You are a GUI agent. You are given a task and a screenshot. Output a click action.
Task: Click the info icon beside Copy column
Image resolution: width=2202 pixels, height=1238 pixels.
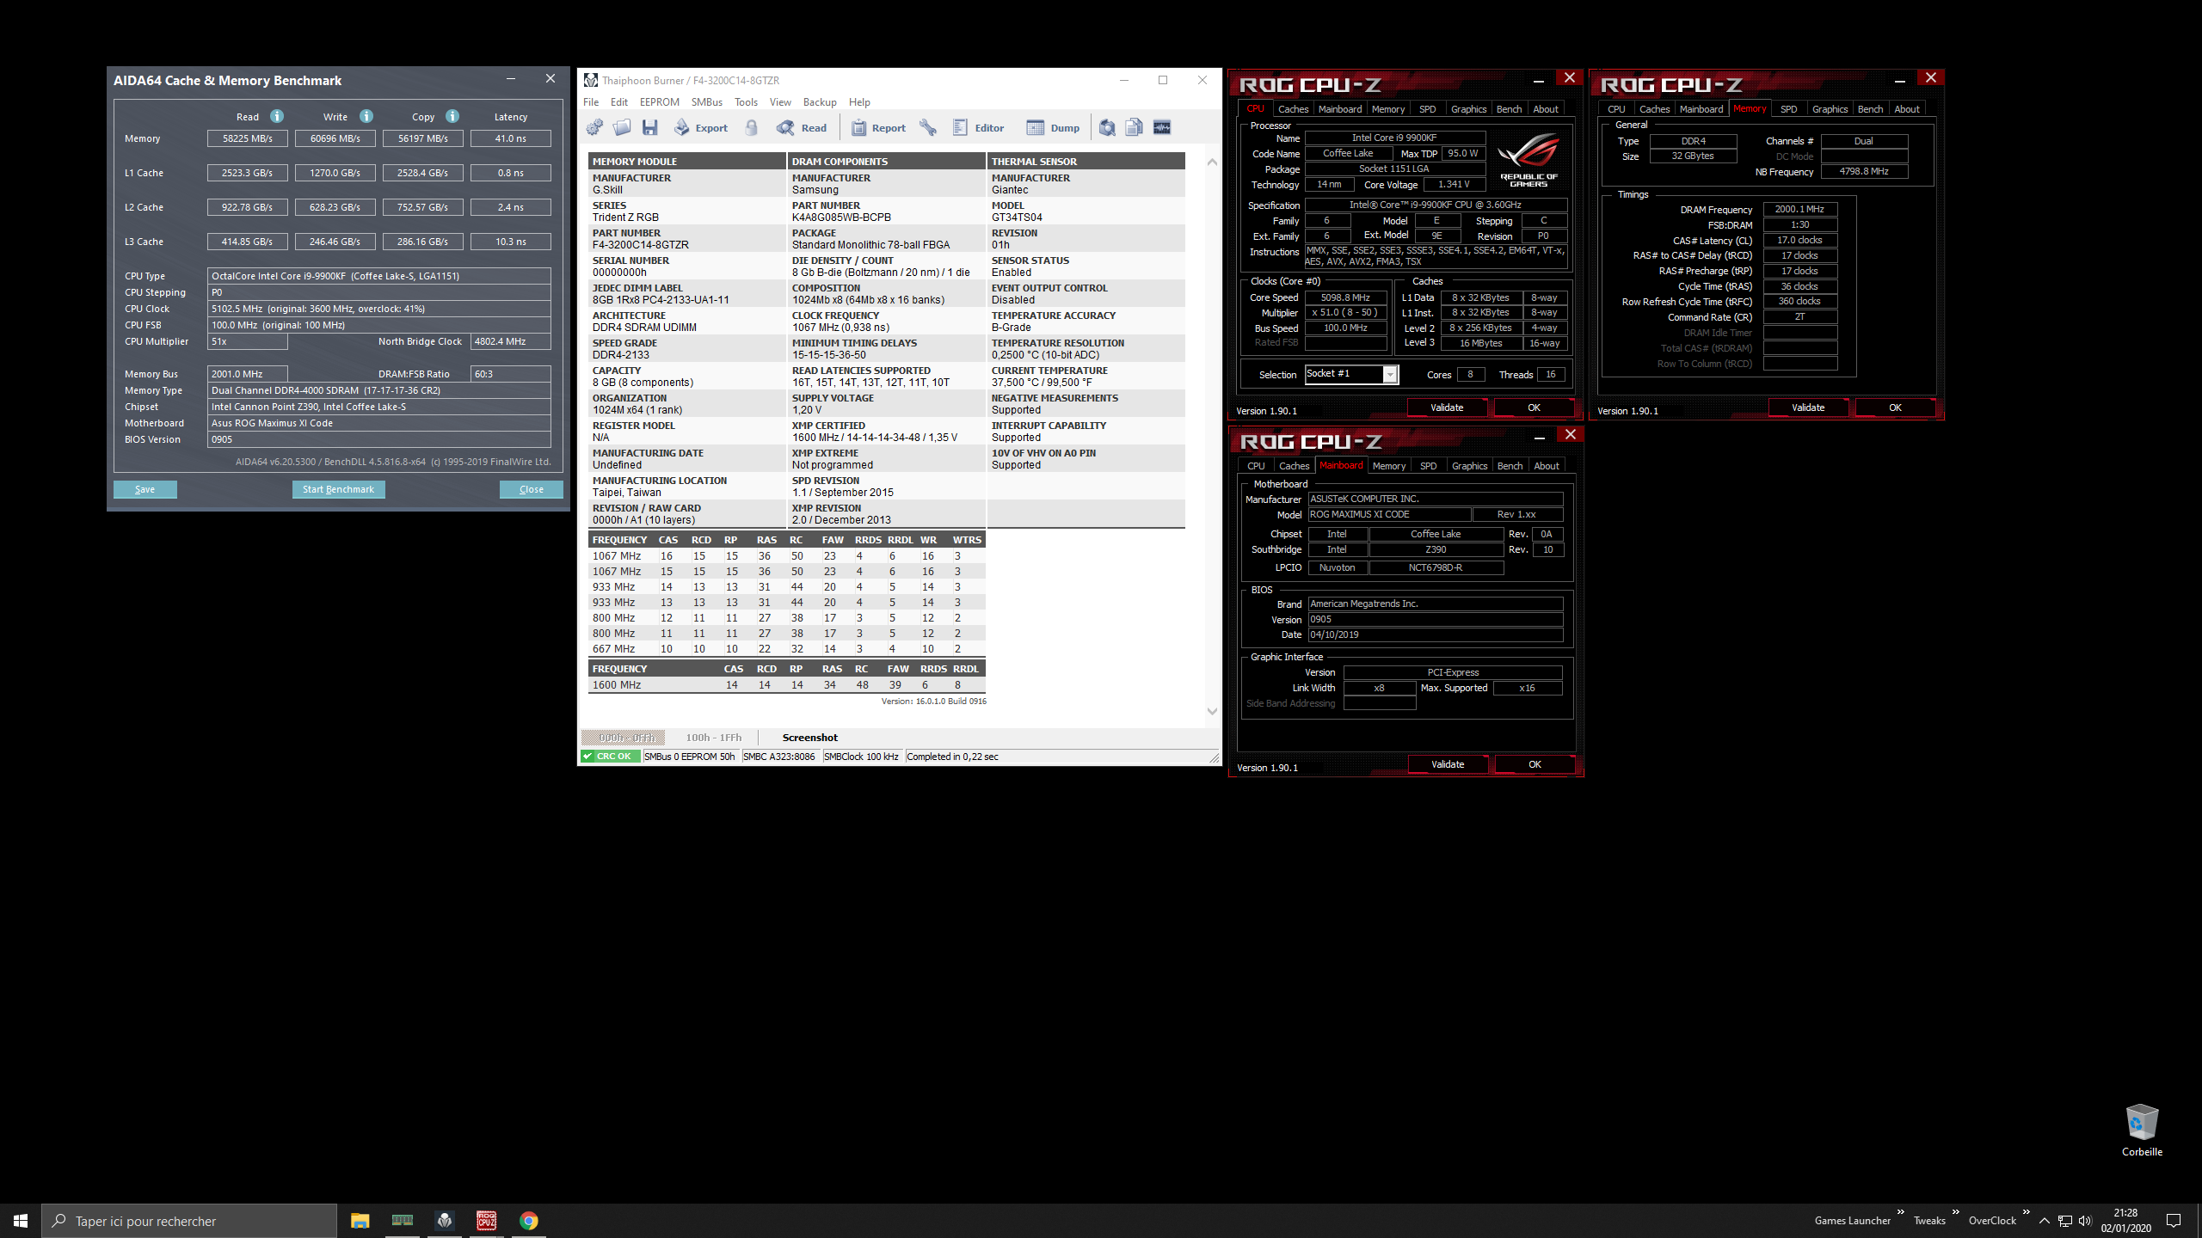point(452,116)
